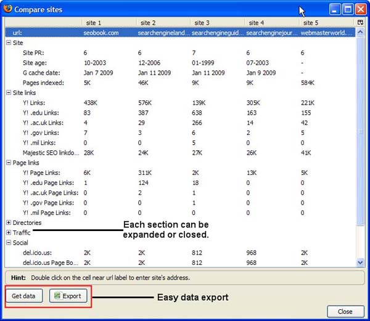Select the site 5 column header
Image resolution: width=370 pixels, height=321 pixels.
click(x=327, y=23)
